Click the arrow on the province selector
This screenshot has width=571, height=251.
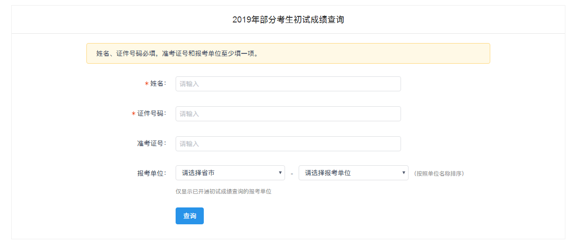tap(280, 173)
